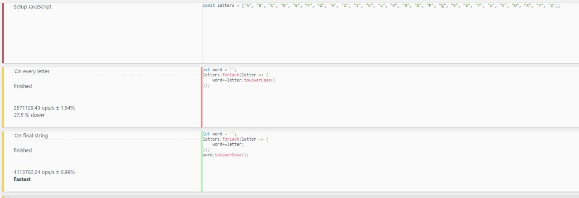Viewport: 579px width, 198px height.
Task: Click letters.forEach line in On final string code
Action: (x=235, y=139)
